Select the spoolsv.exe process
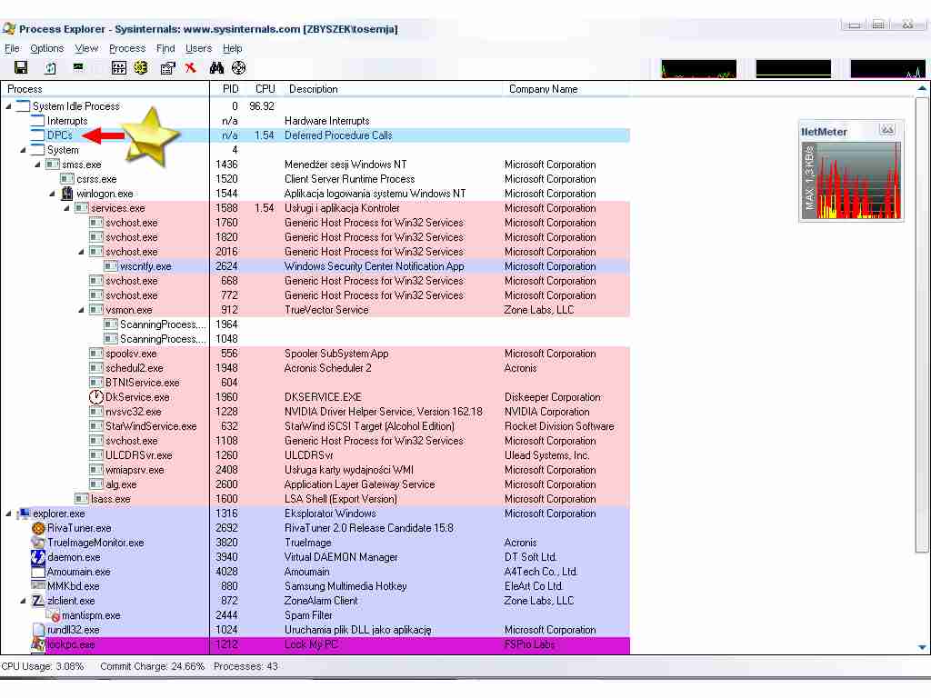This screenshot has width=931, height=698. coord(315,354)
